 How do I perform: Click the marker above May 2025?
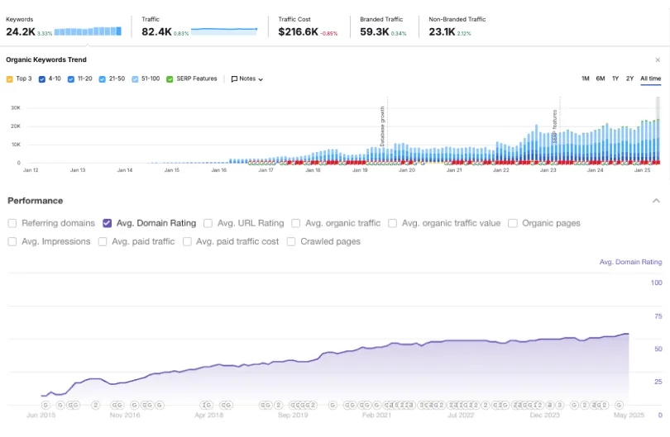click(619, 405)
